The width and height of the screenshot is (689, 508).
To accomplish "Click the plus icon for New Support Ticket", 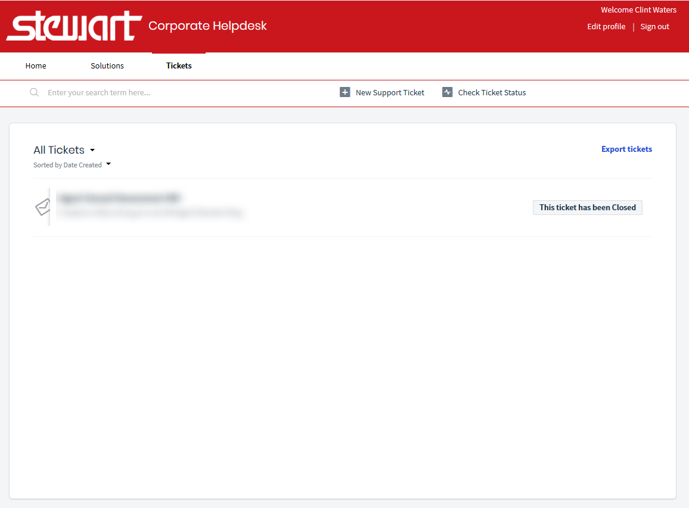I will tap(345, 92).
